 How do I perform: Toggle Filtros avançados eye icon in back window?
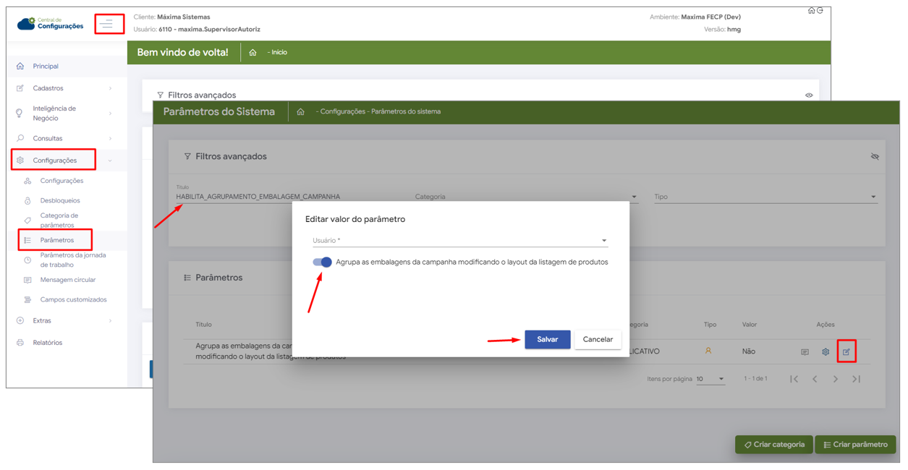coord(809,95)
